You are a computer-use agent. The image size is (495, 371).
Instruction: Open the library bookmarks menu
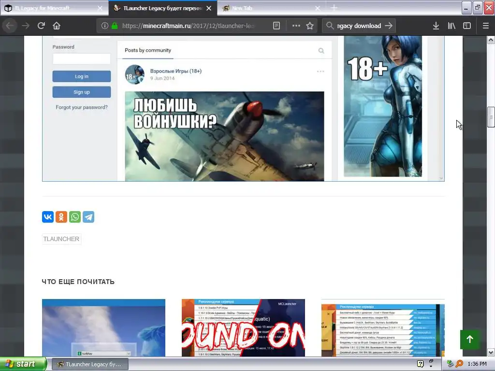point(451,26)
